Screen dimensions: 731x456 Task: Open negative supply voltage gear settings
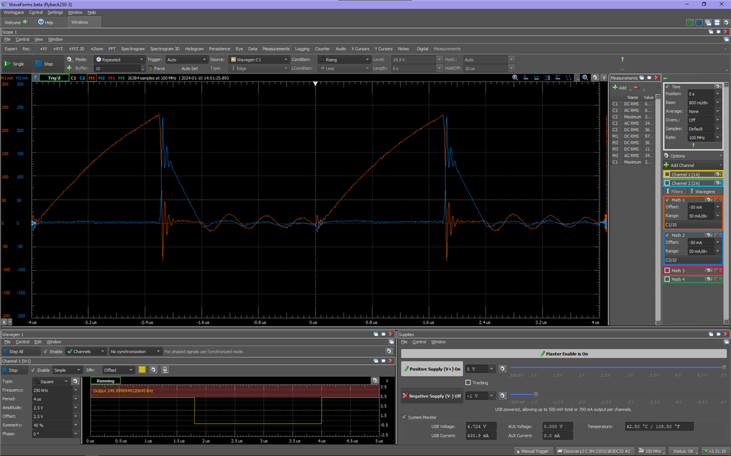coord(503,395)
